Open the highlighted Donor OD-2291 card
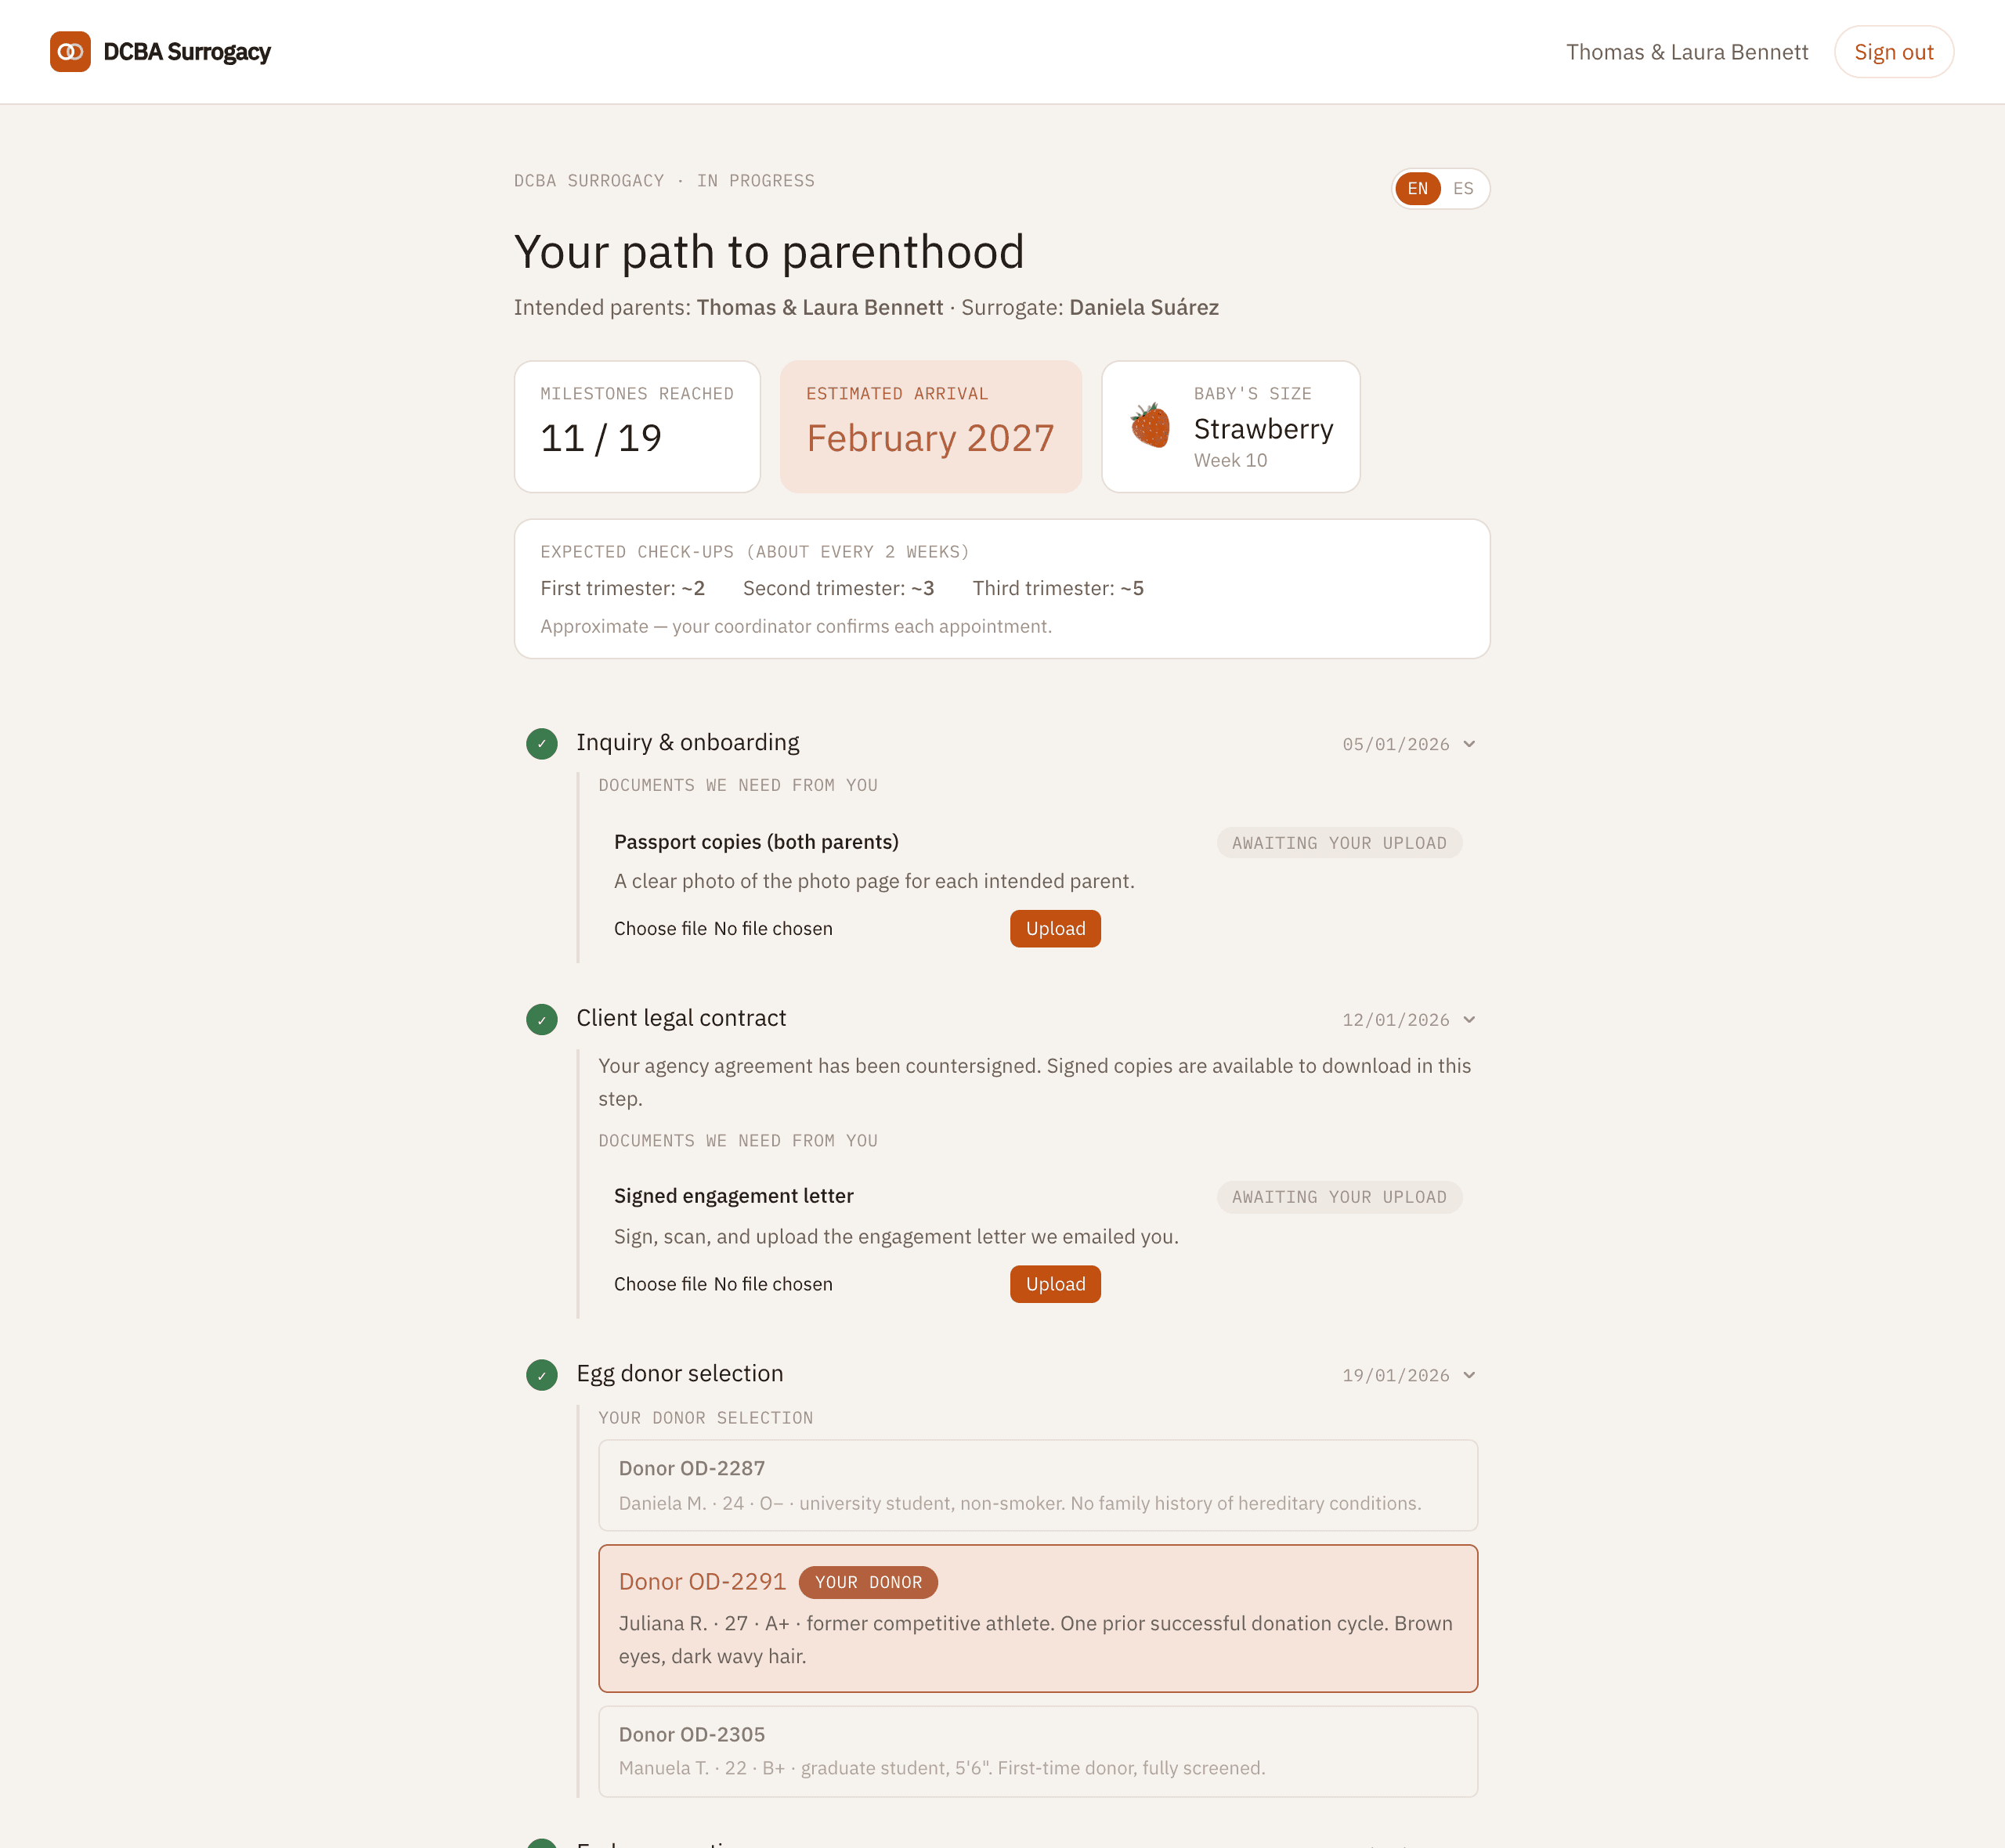The image size is (2005, 1848). pyautogui.click(x=1038, y=1618)
